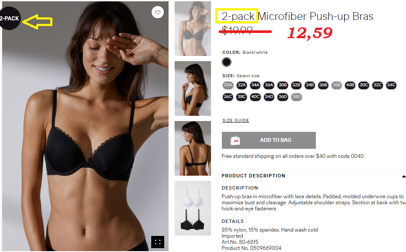The height and width of the screenshot is (252, 406).
Task: Click the H&M shopping bag icon
Action: (x=235, y=140)
